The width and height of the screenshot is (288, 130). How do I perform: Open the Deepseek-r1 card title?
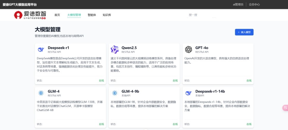[x=58, y=48]
